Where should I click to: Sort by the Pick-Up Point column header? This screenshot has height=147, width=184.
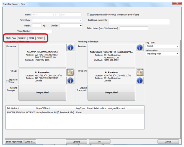pyautogui.click(x=20, y=108)
